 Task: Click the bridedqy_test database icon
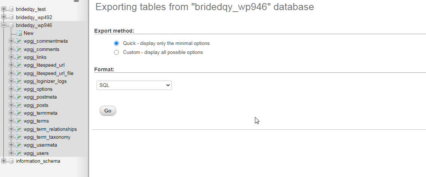(x=11, y=9)
